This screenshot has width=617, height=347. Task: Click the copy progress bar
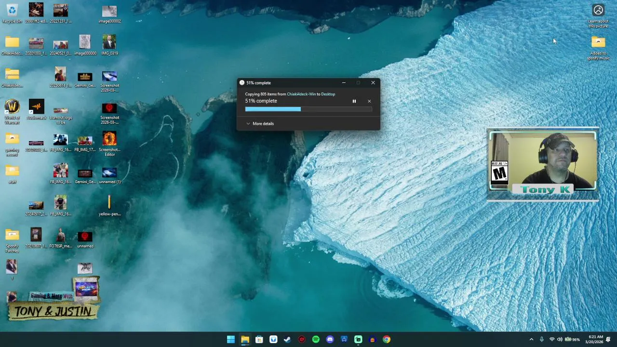308,109
